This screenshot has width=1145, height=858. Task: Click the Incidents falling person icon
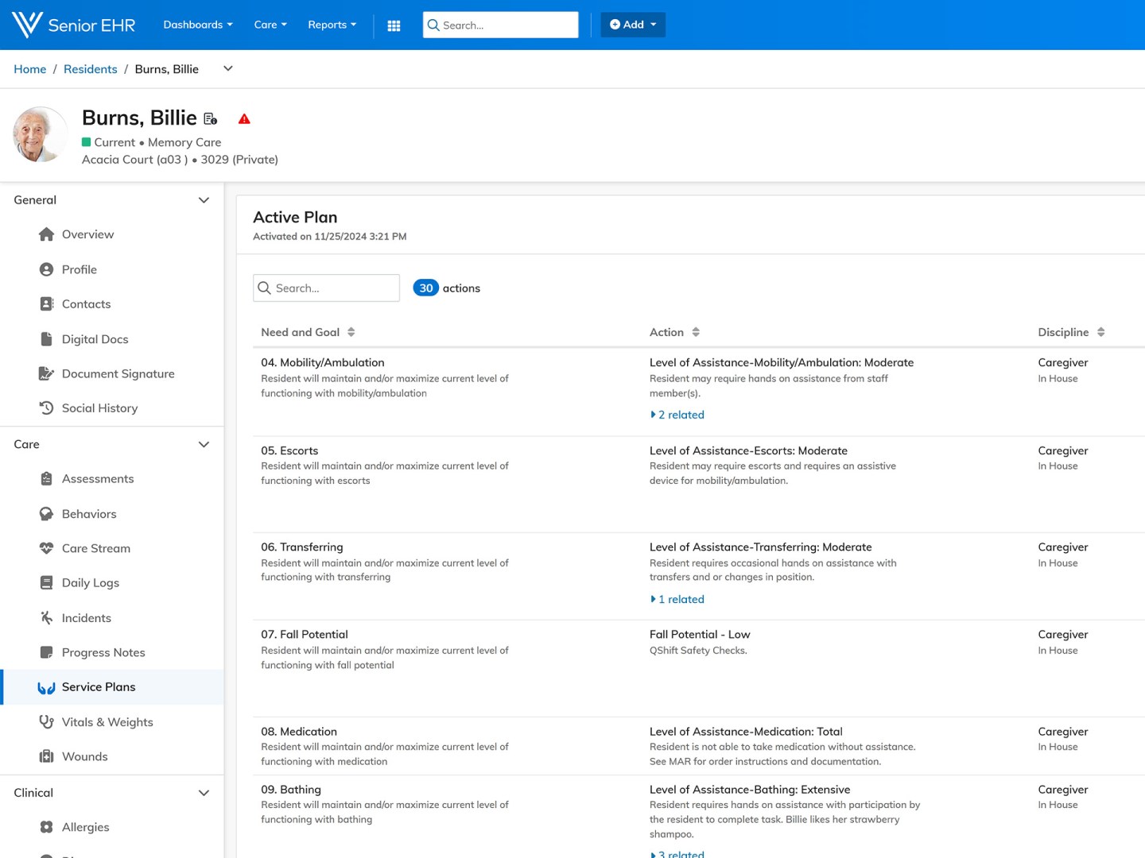47,618
